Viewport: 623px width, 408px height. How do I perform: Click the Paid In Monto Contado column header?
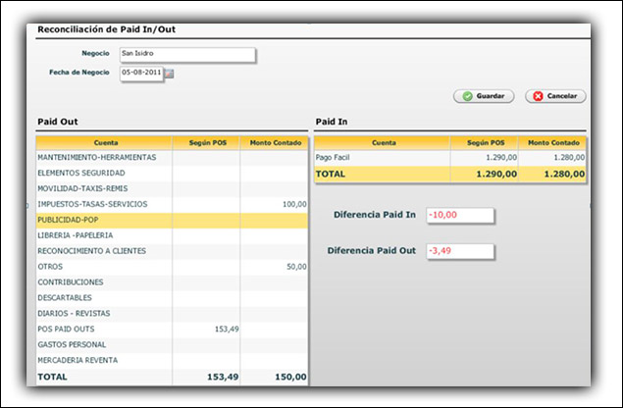pyautogui.click(x=549, y=141)
